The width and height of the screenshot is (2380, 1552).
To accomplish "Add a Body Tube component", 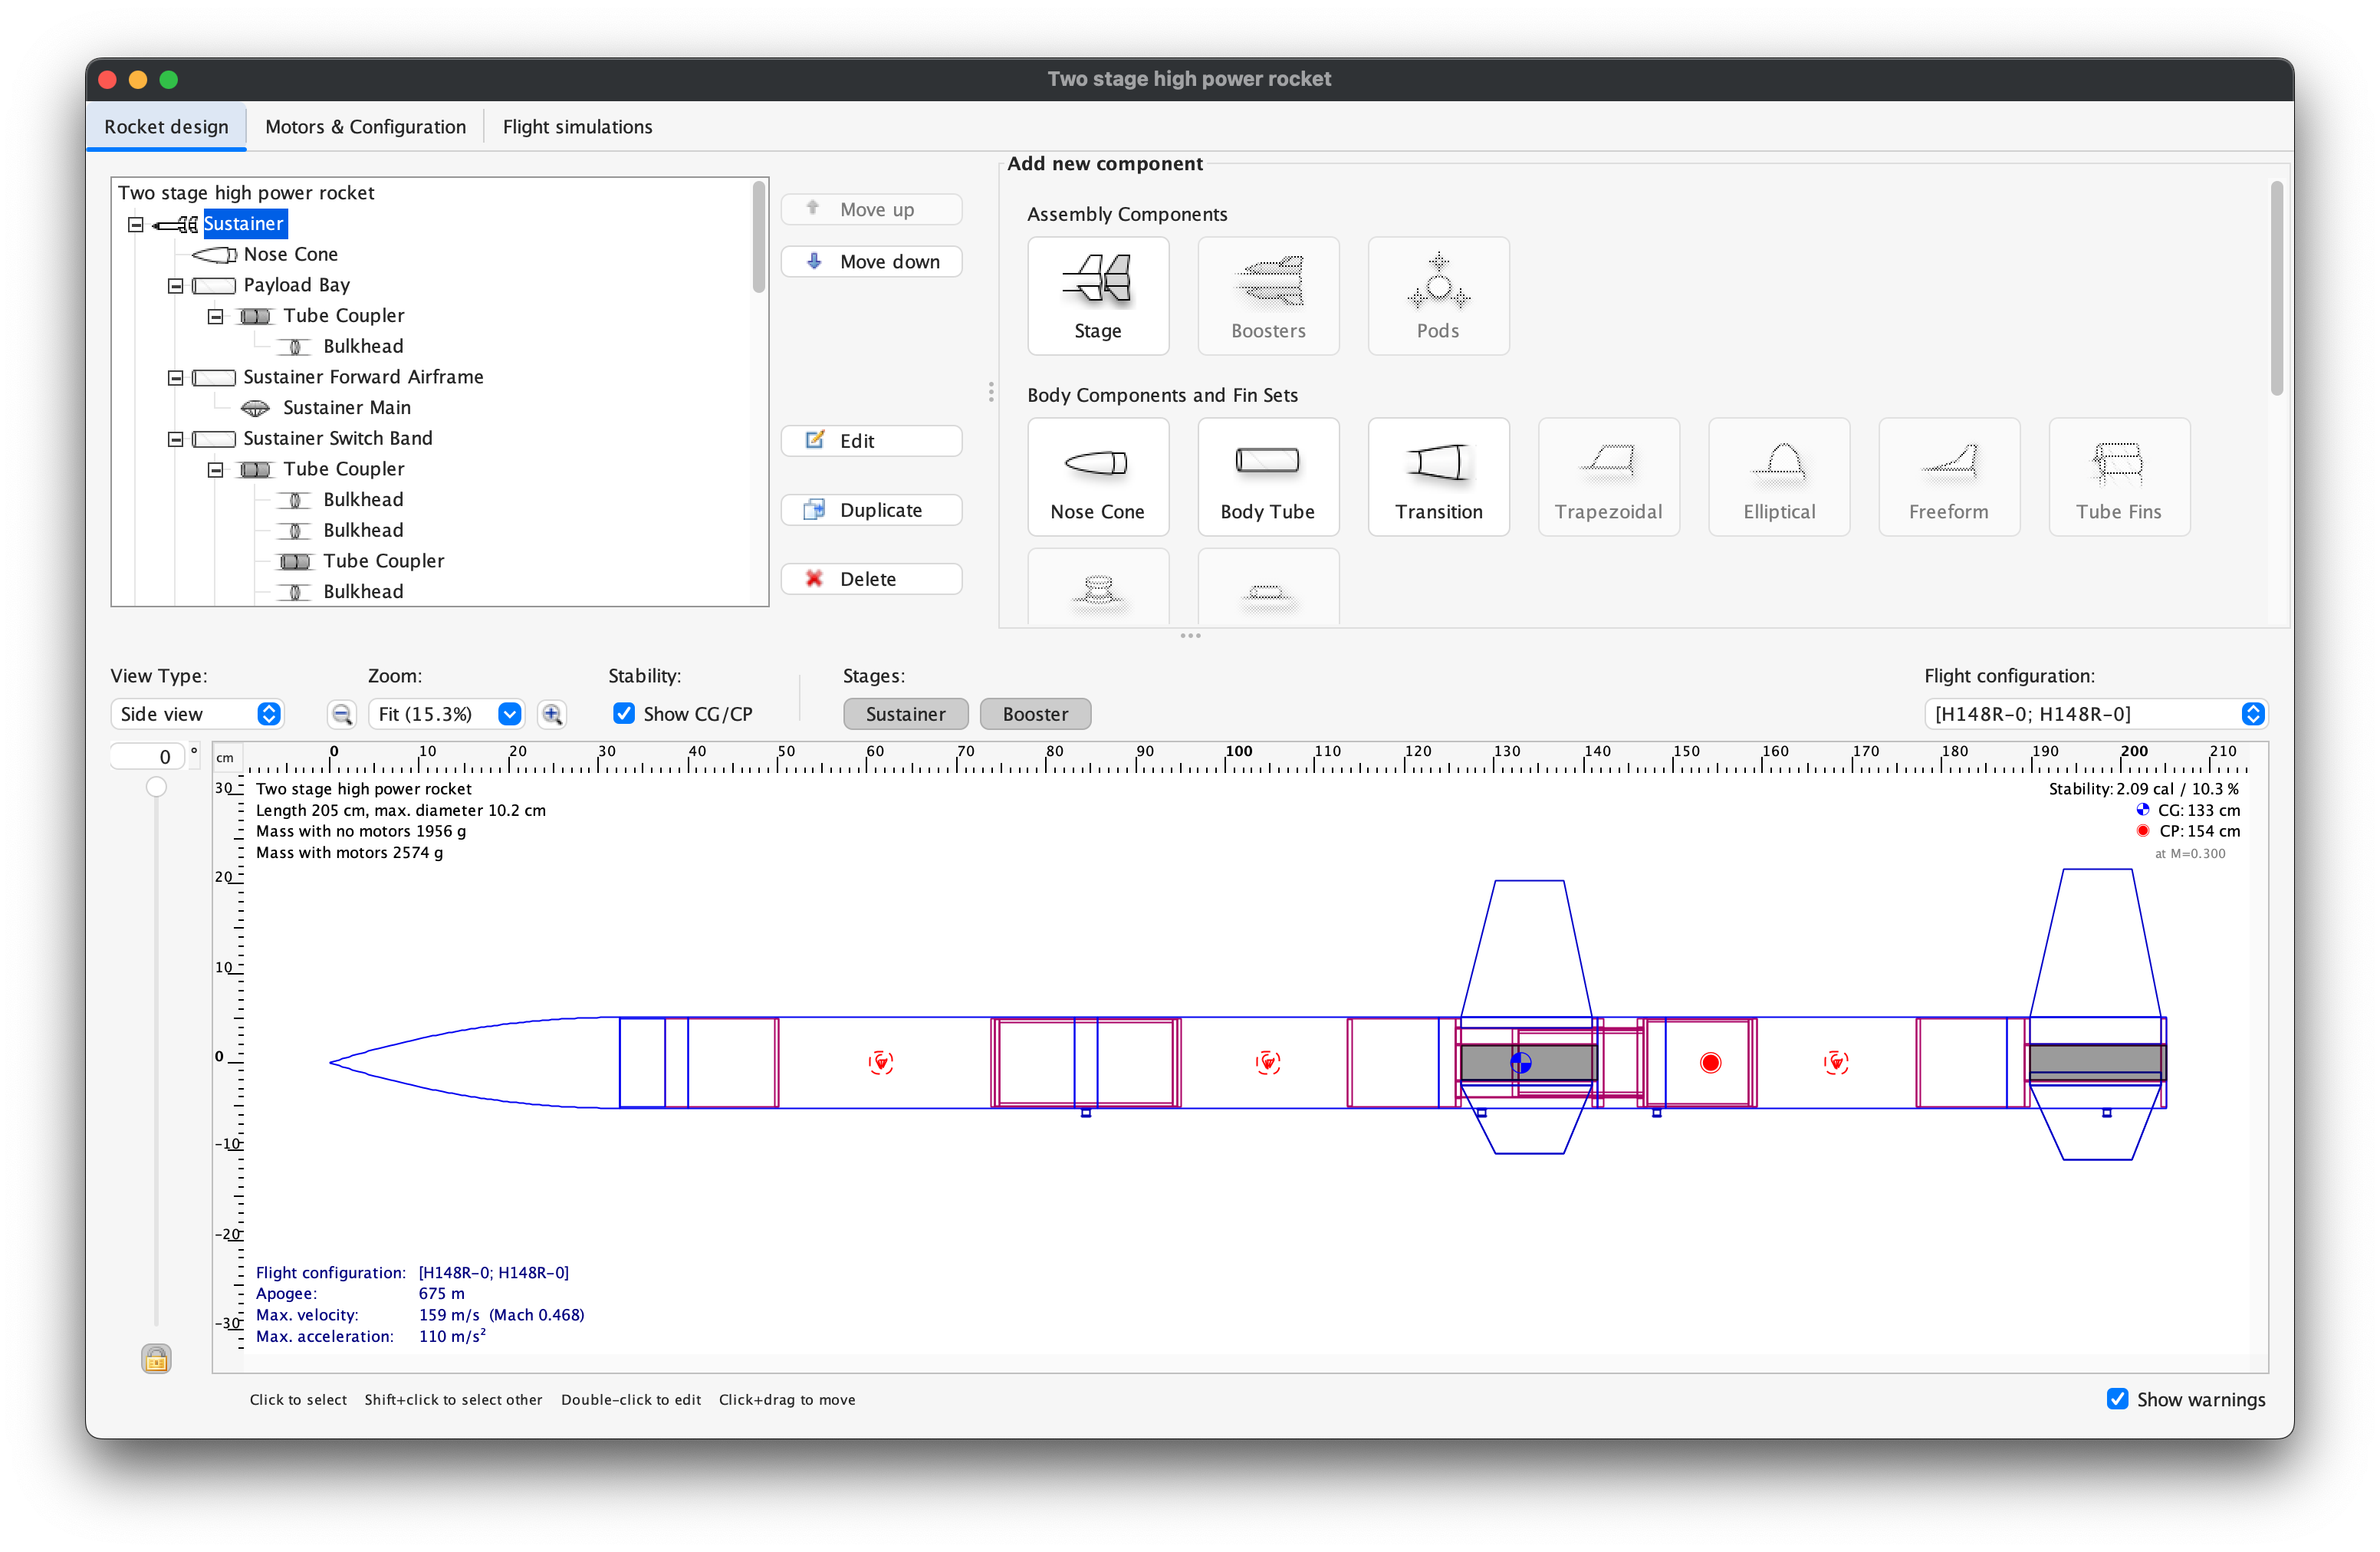I will click(1267, 476).
